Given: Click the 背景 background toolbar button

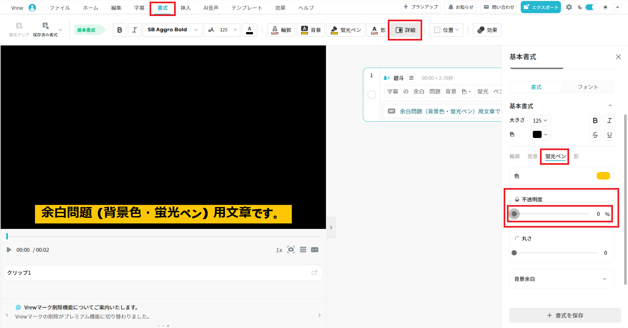Looking at the screenshot, I should 311,30.
